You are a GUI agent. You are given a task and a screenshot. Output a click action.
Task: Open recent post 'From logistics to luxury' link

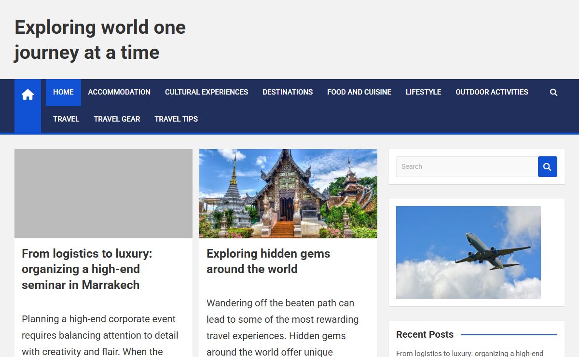click(x=470, y=353)
